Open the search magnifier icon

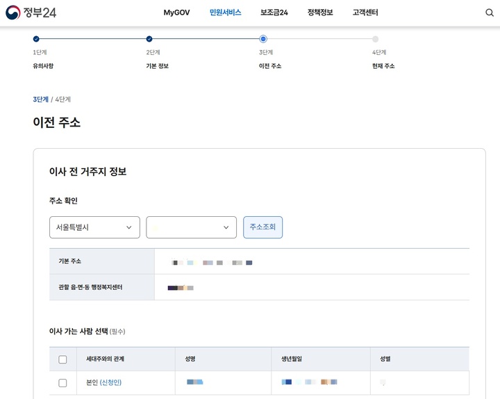[x=490, y=13]
